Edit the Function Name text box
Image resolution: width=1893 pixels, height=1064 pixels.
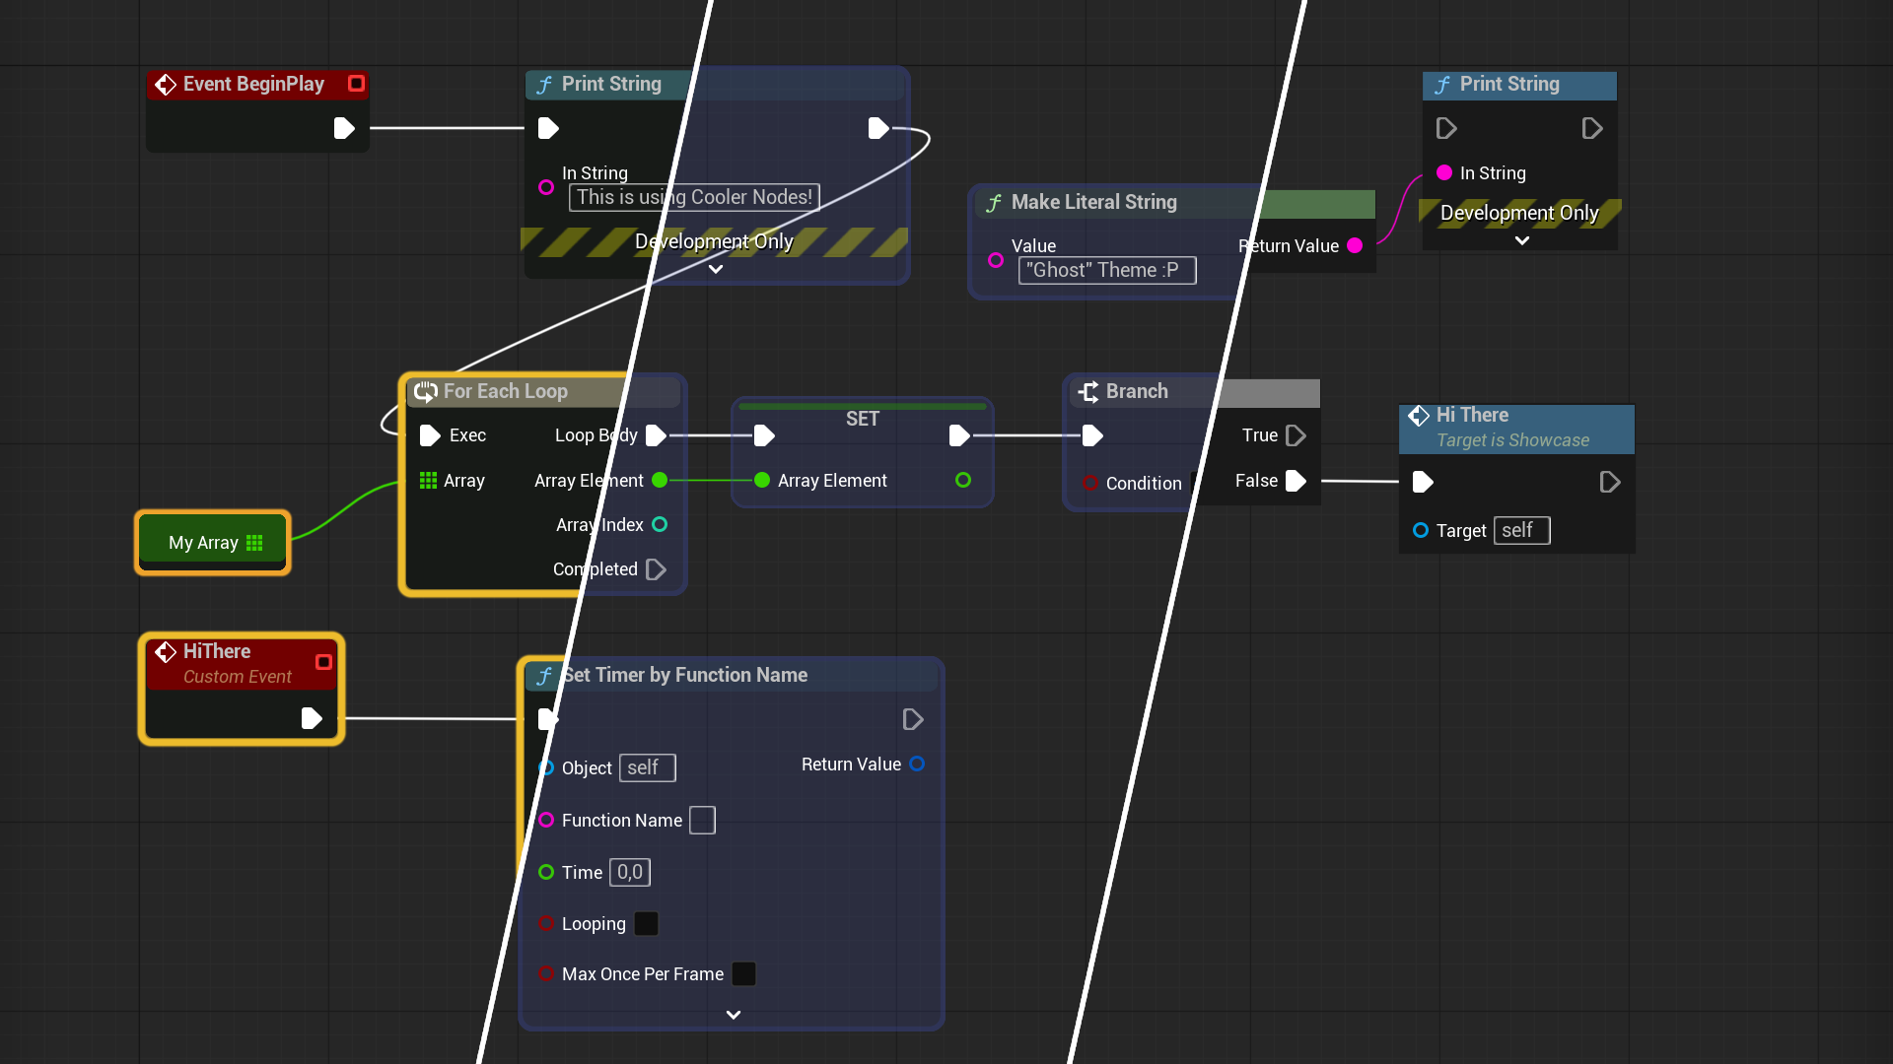tap(702, 820)
